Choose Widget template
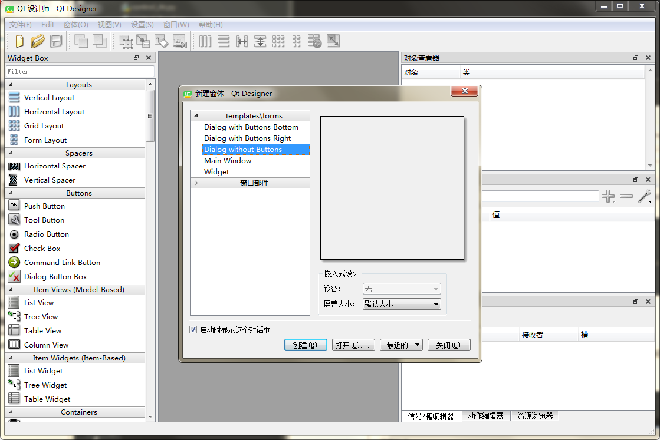 point(216,172)
